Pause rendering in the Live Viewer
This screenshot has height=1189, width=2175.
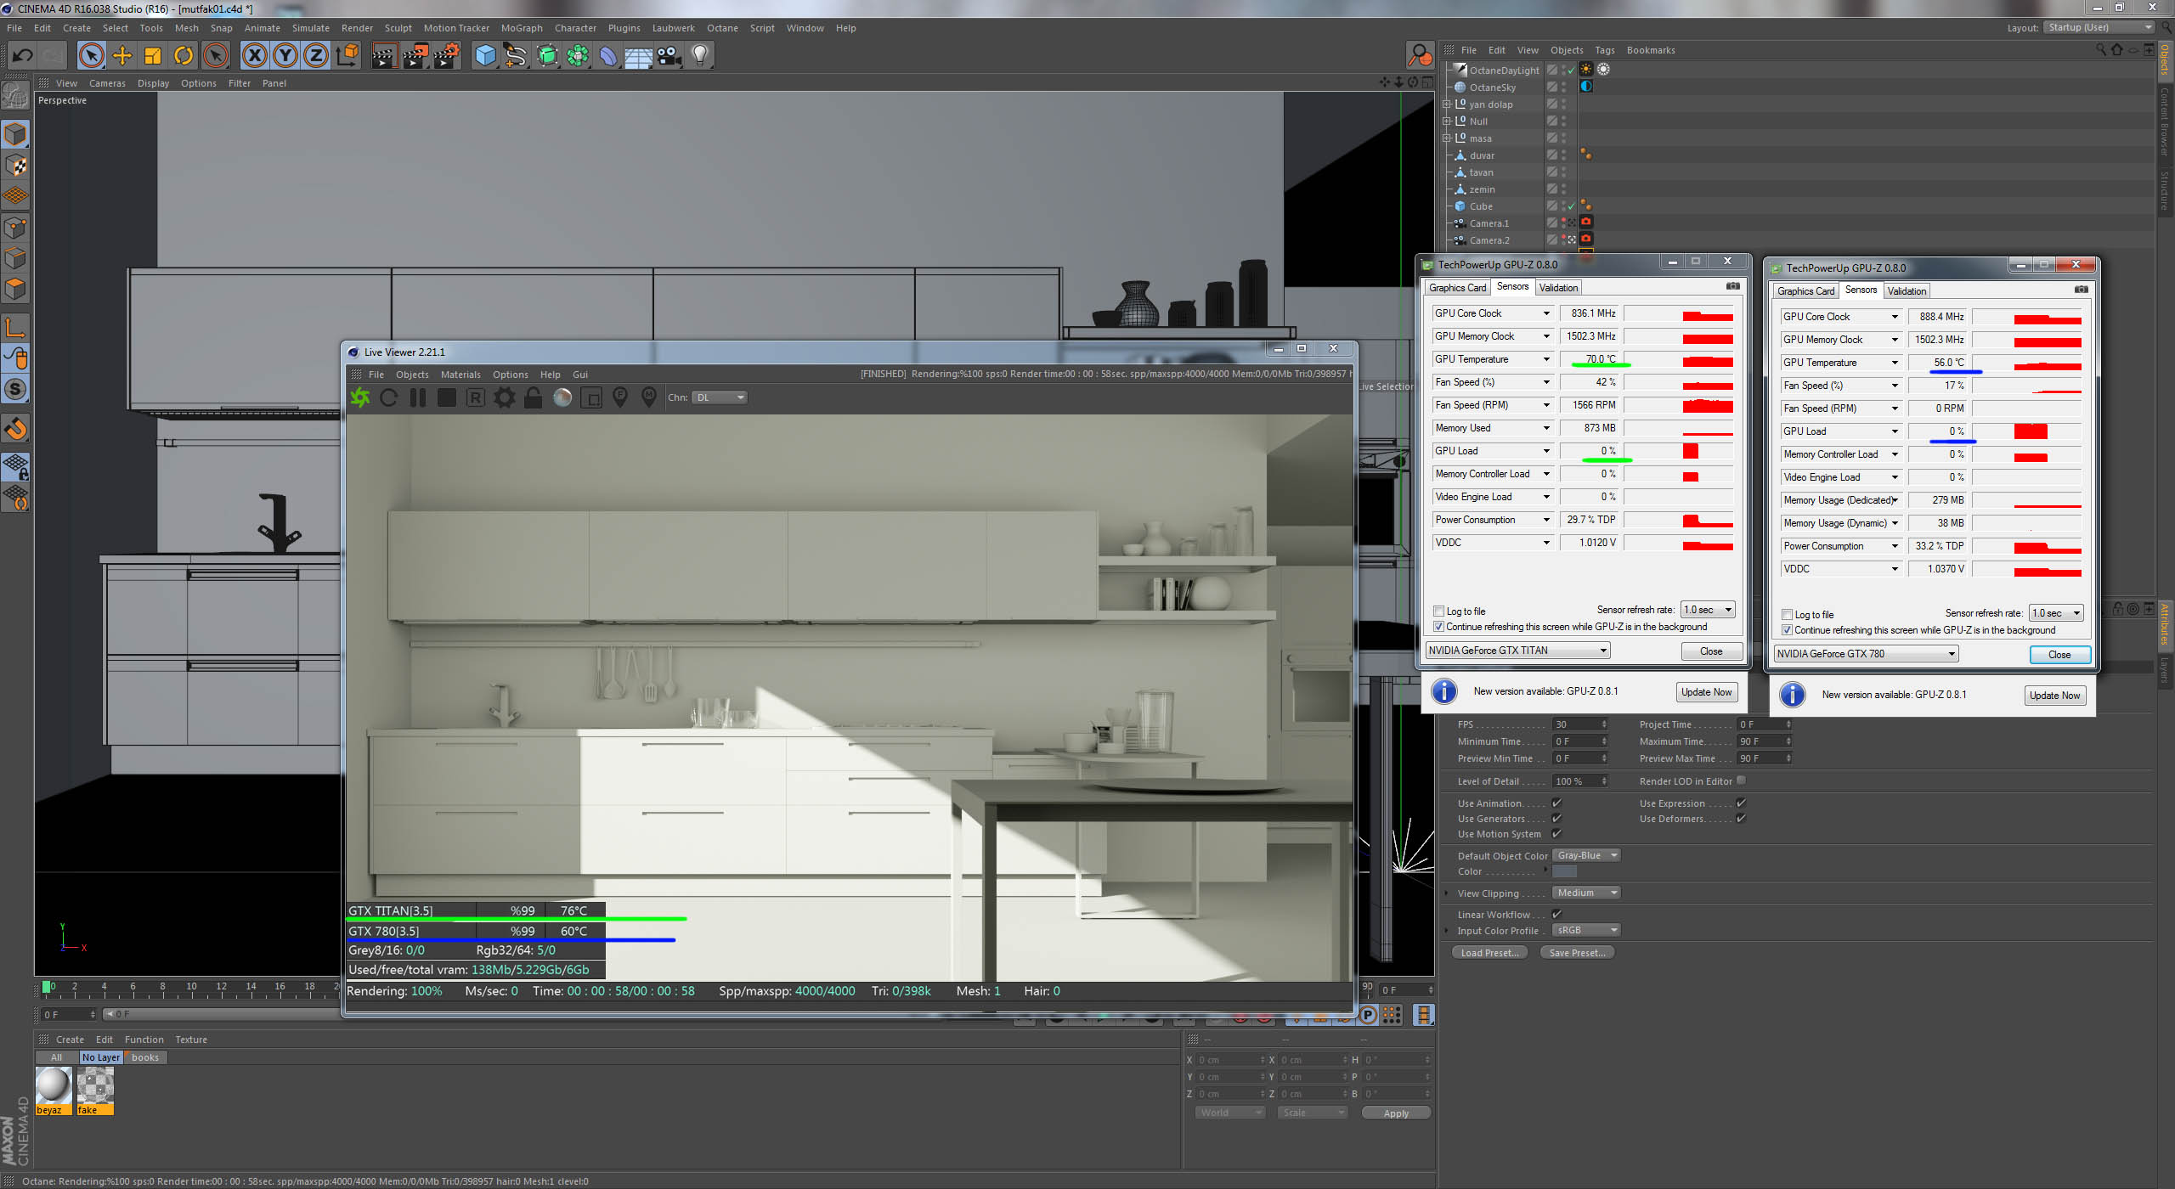click(417, 397)
